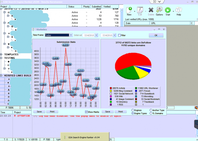Viewport: 198px width, 141px height.
Task: Select the Engine Types radio button
Action: pos(133,113)
